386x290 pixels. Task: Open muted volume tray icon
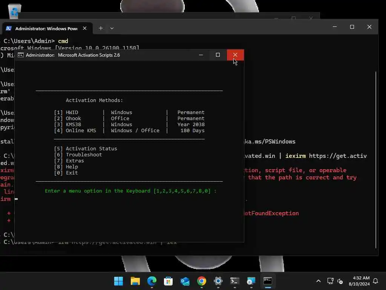tap(340, 281)
